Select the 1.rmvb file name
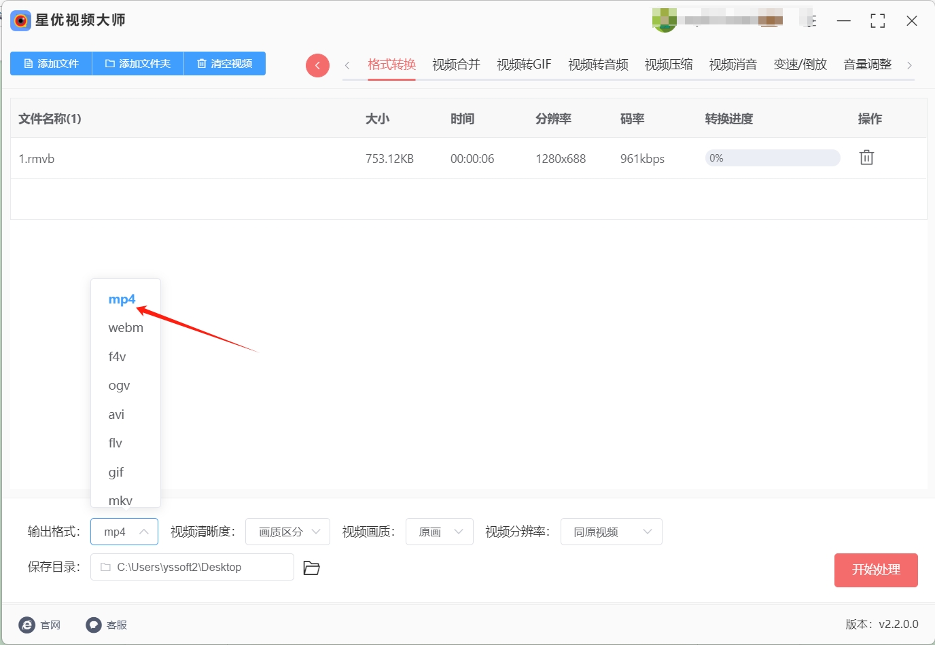Image resolution: width=935 pixels, height=645 pixels. 37,159
